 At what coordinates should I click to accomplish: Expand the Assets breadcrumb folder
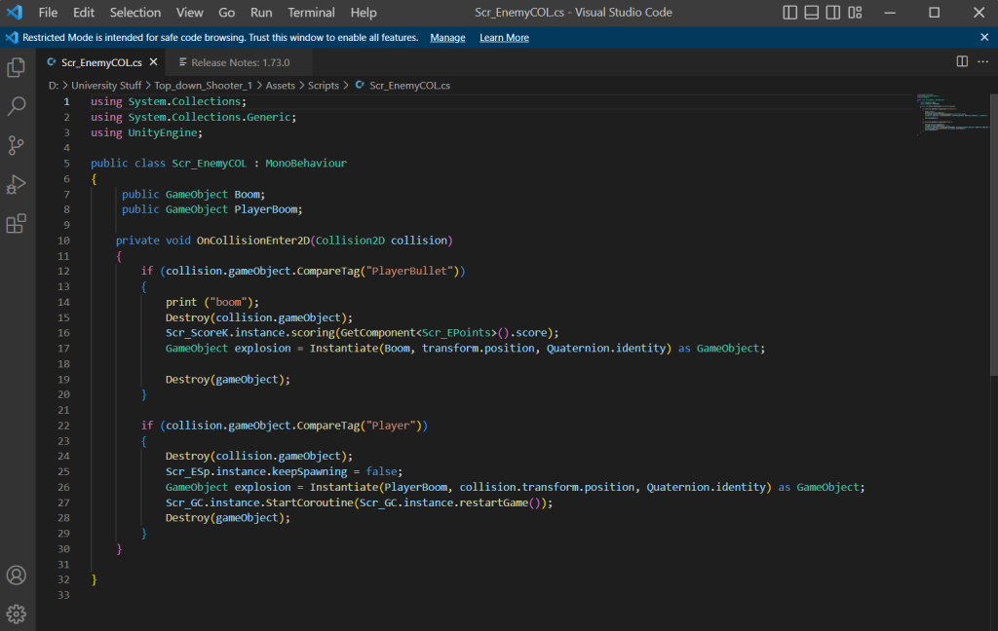tap(280, 86)
